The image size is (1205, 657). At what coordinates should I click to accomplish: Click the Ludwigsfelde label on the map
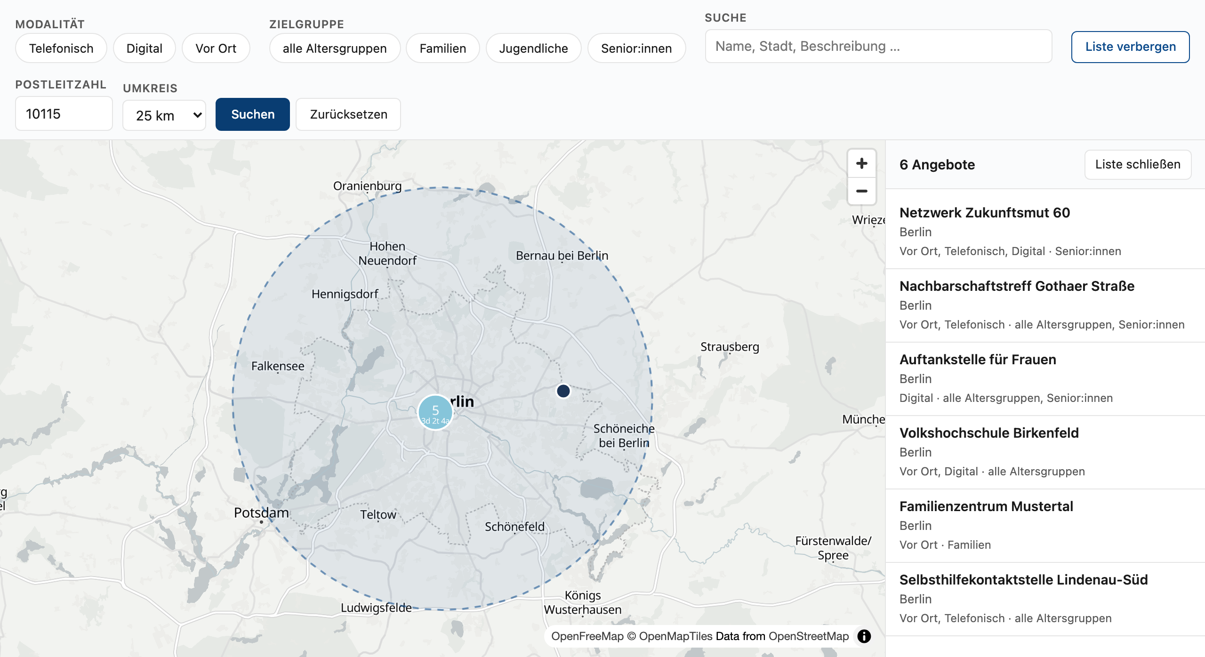[x=376, y=608]
